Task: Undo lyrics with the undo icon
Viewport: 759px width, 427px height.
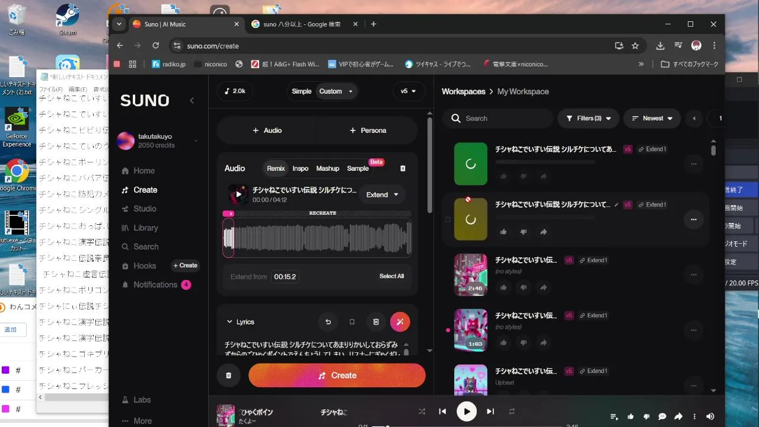Action: click(x=328, y=322)
